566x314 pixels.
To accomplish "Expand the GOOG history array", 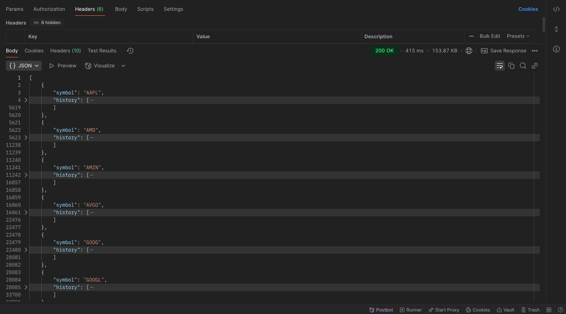I will click(26, 250).
